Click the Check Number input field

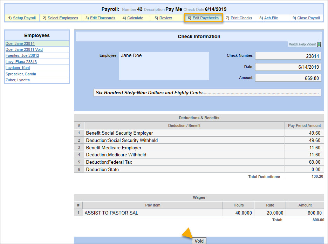288,55
